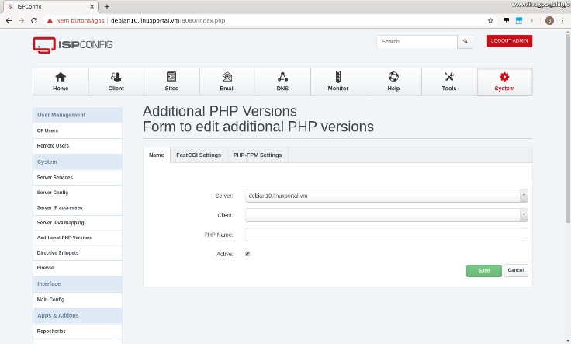Switch to PHP-FPM Settings tab
Screen dimensions: 571x344
258,155
